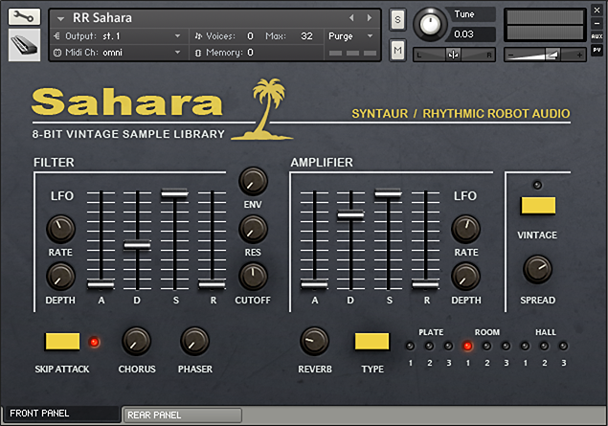Screen dimensions: 608x426
Task: Click the Filter ENV knob
Action: pyautogui.click(x=253, y=181)
